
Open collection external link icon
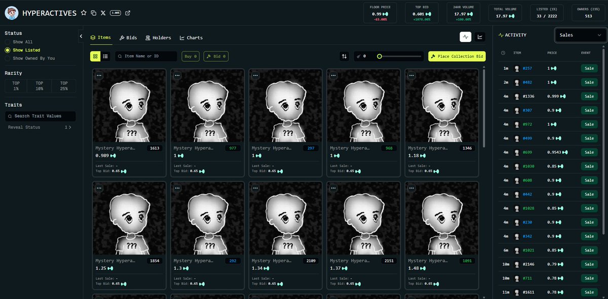[x=128, y=13]
